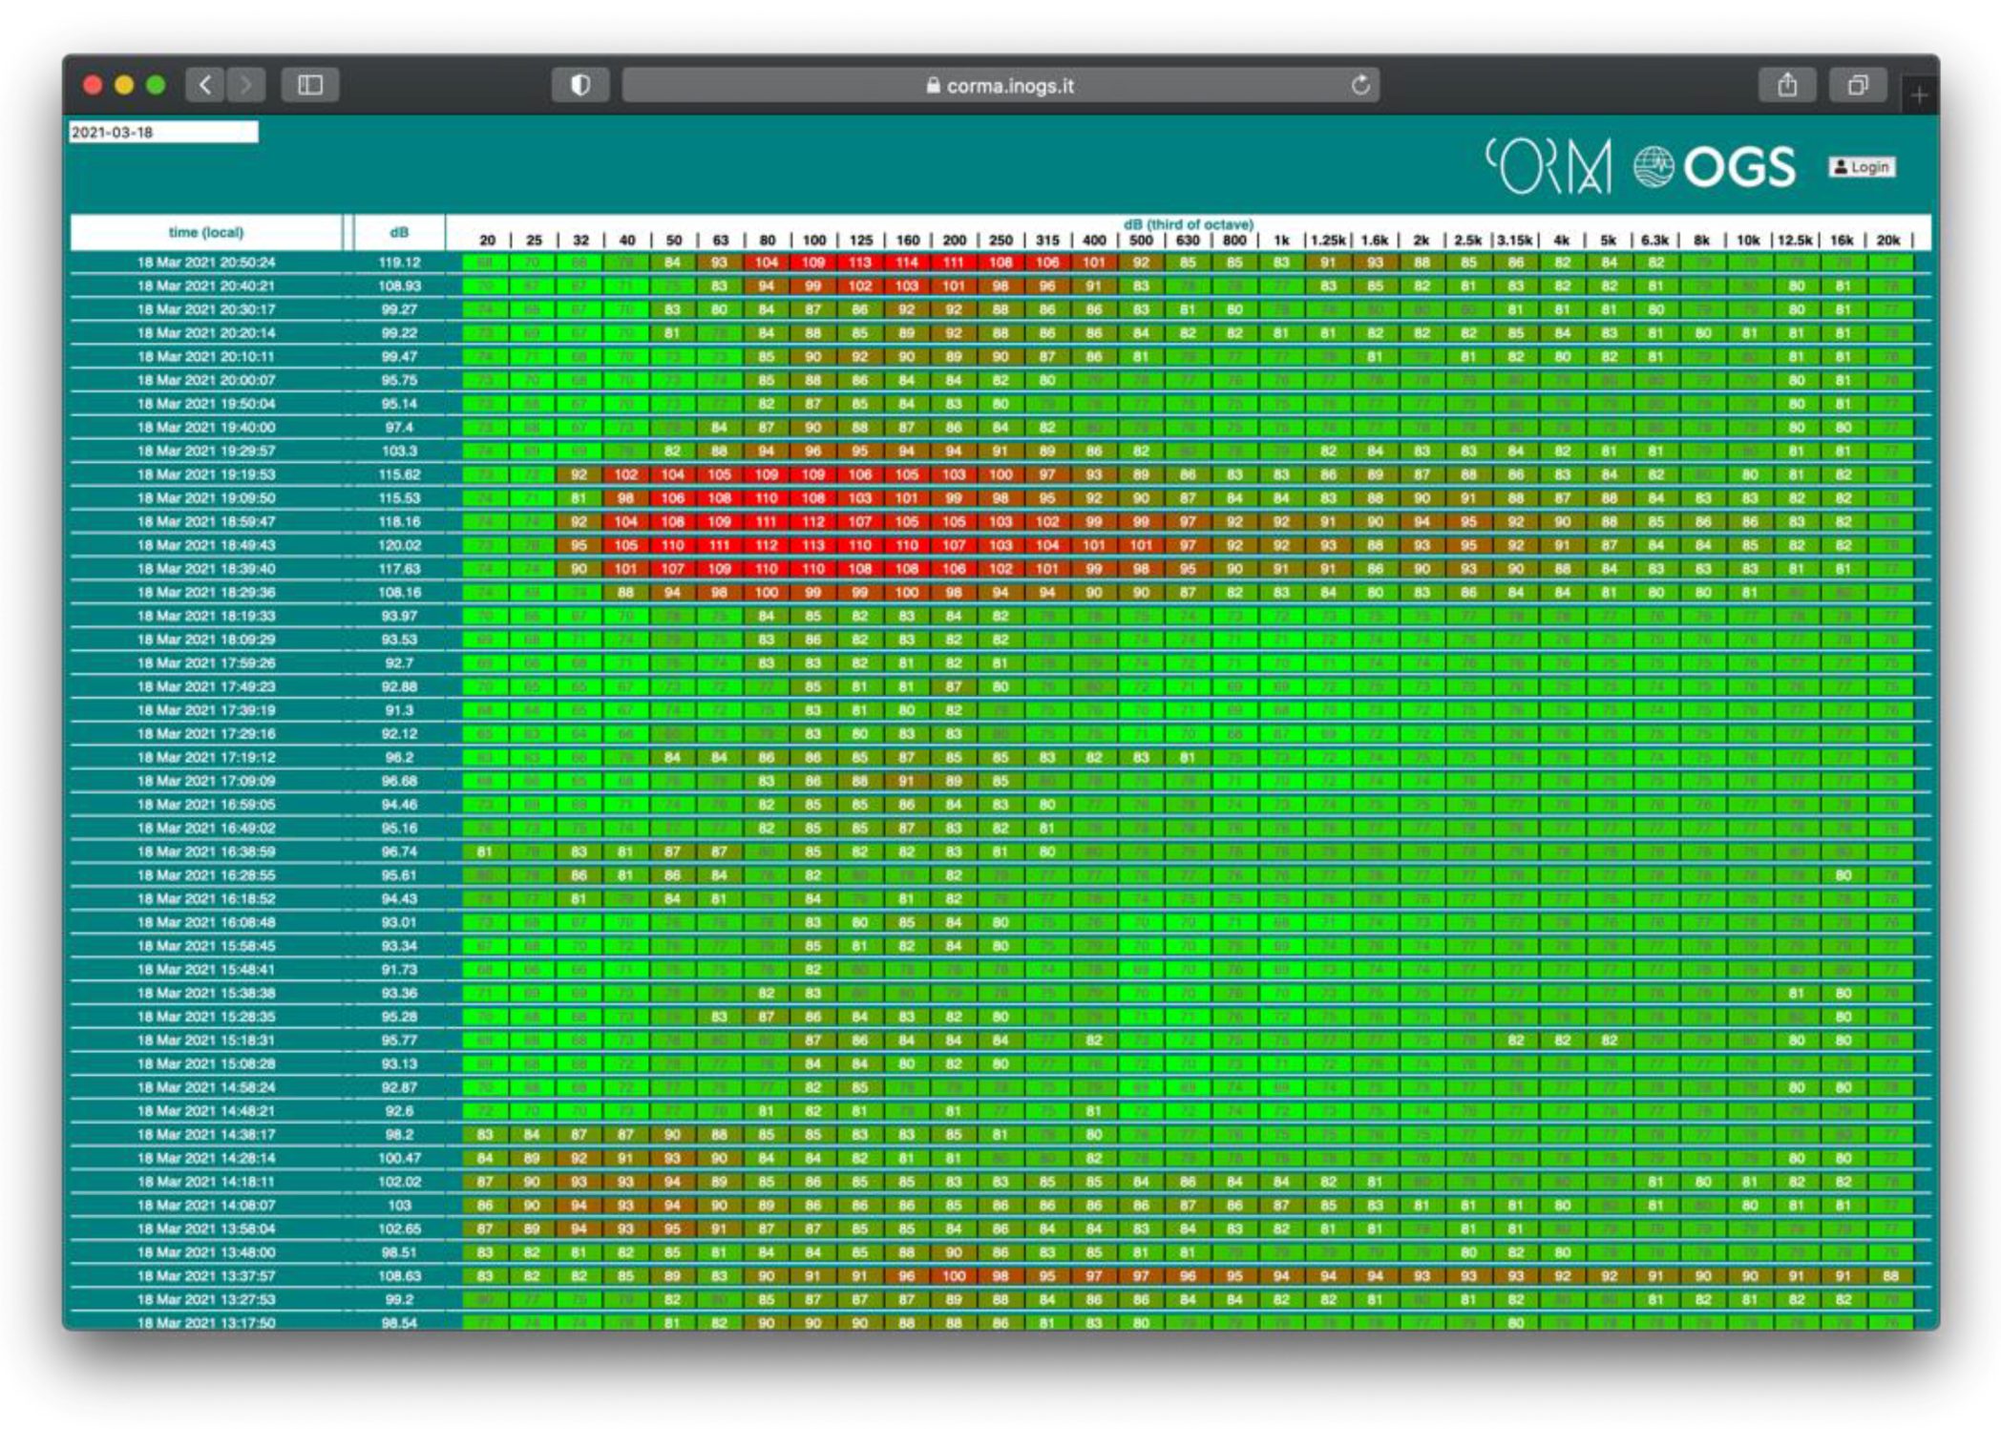
Task: Reload the page with the refresh icon
Action: coord(1360,85)
